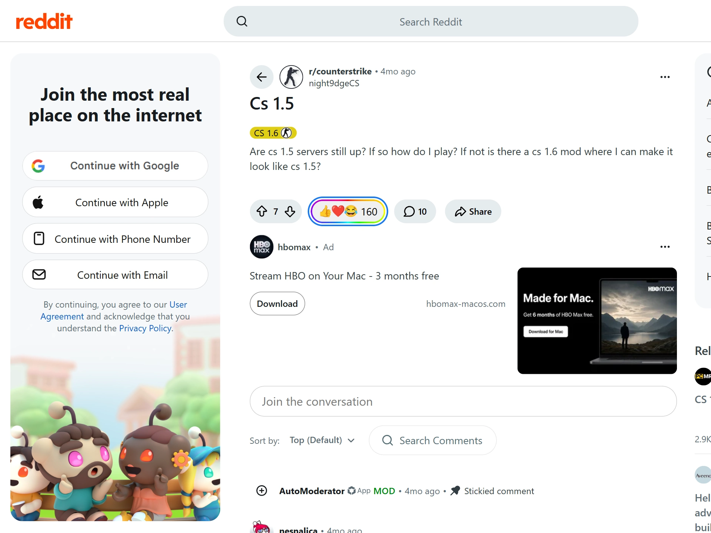Open the Reddit home logo
Image resolution: width=711 pixels, height=533 pixels.
(x=44, y=21)
